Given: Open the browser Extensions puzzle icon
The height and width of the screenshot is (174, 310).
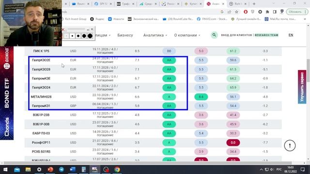Looking at the screenshot, I should click(267, 12).
